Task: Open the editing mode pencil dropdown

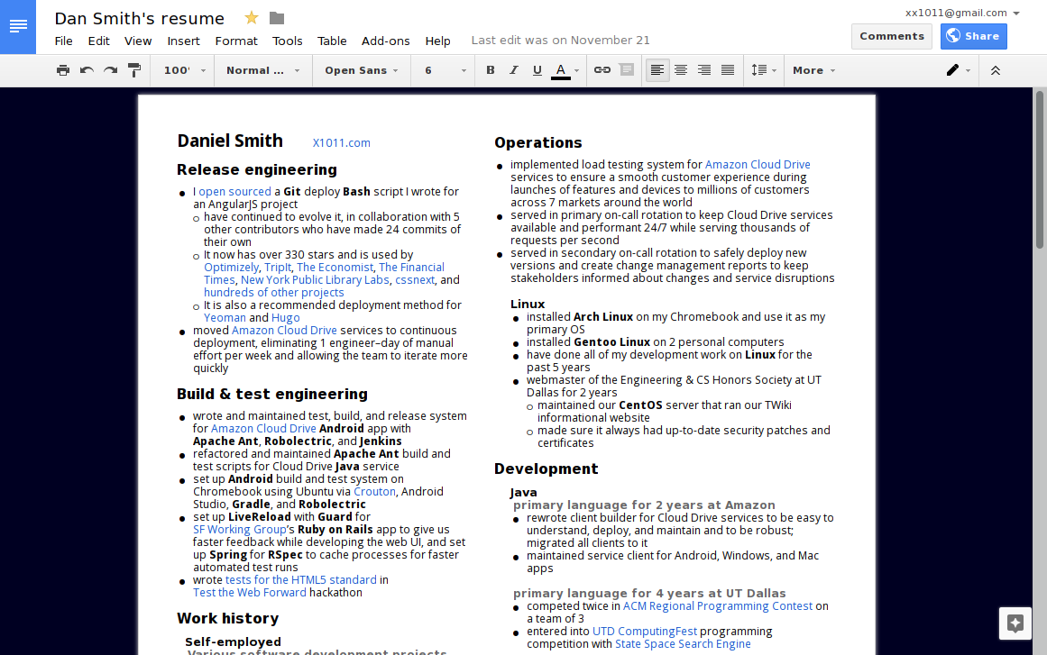Action: coord(959,70)
